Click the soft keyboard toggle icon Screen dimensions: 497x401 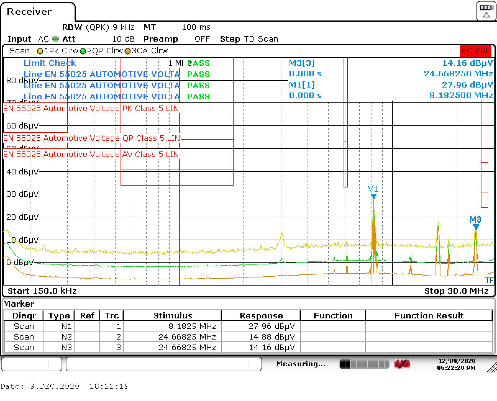click(x=486, y=11)
